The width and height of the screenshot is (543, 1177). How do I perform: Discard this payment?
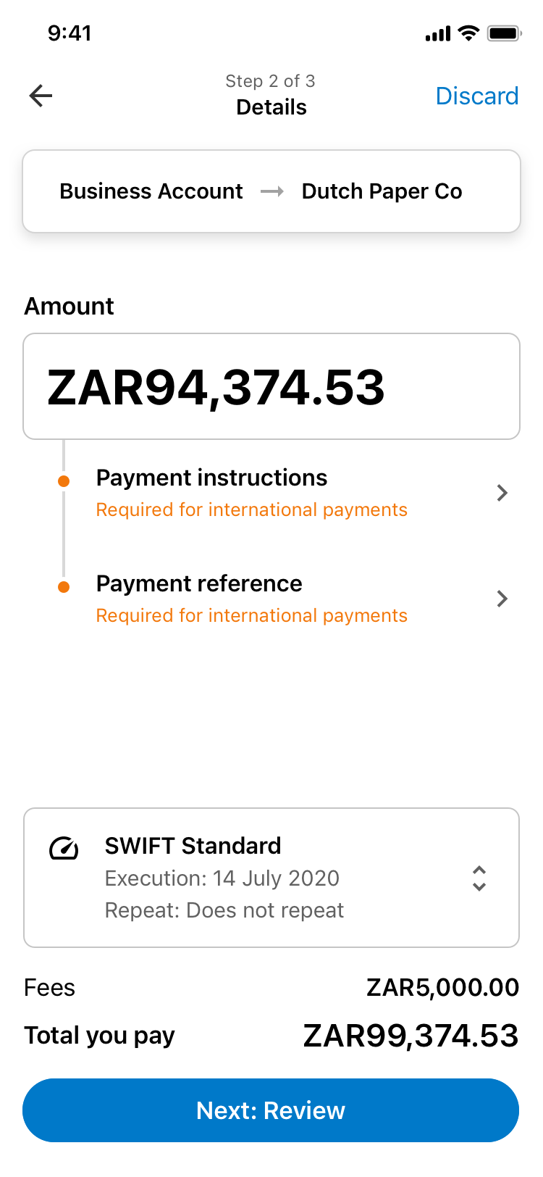click(x=477, y=96)
